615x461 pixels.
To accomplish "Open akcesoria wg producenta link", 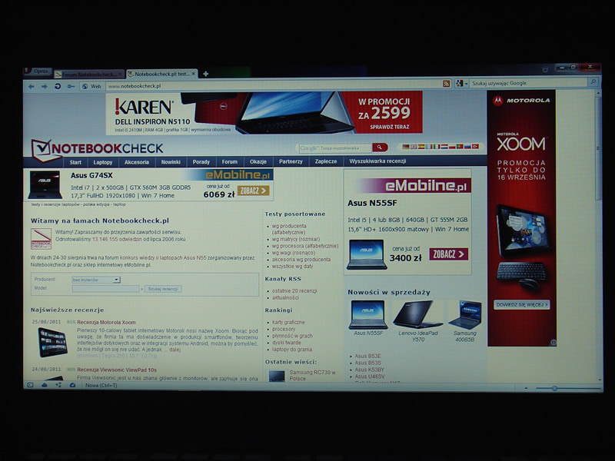I will (x=301, y=260).
